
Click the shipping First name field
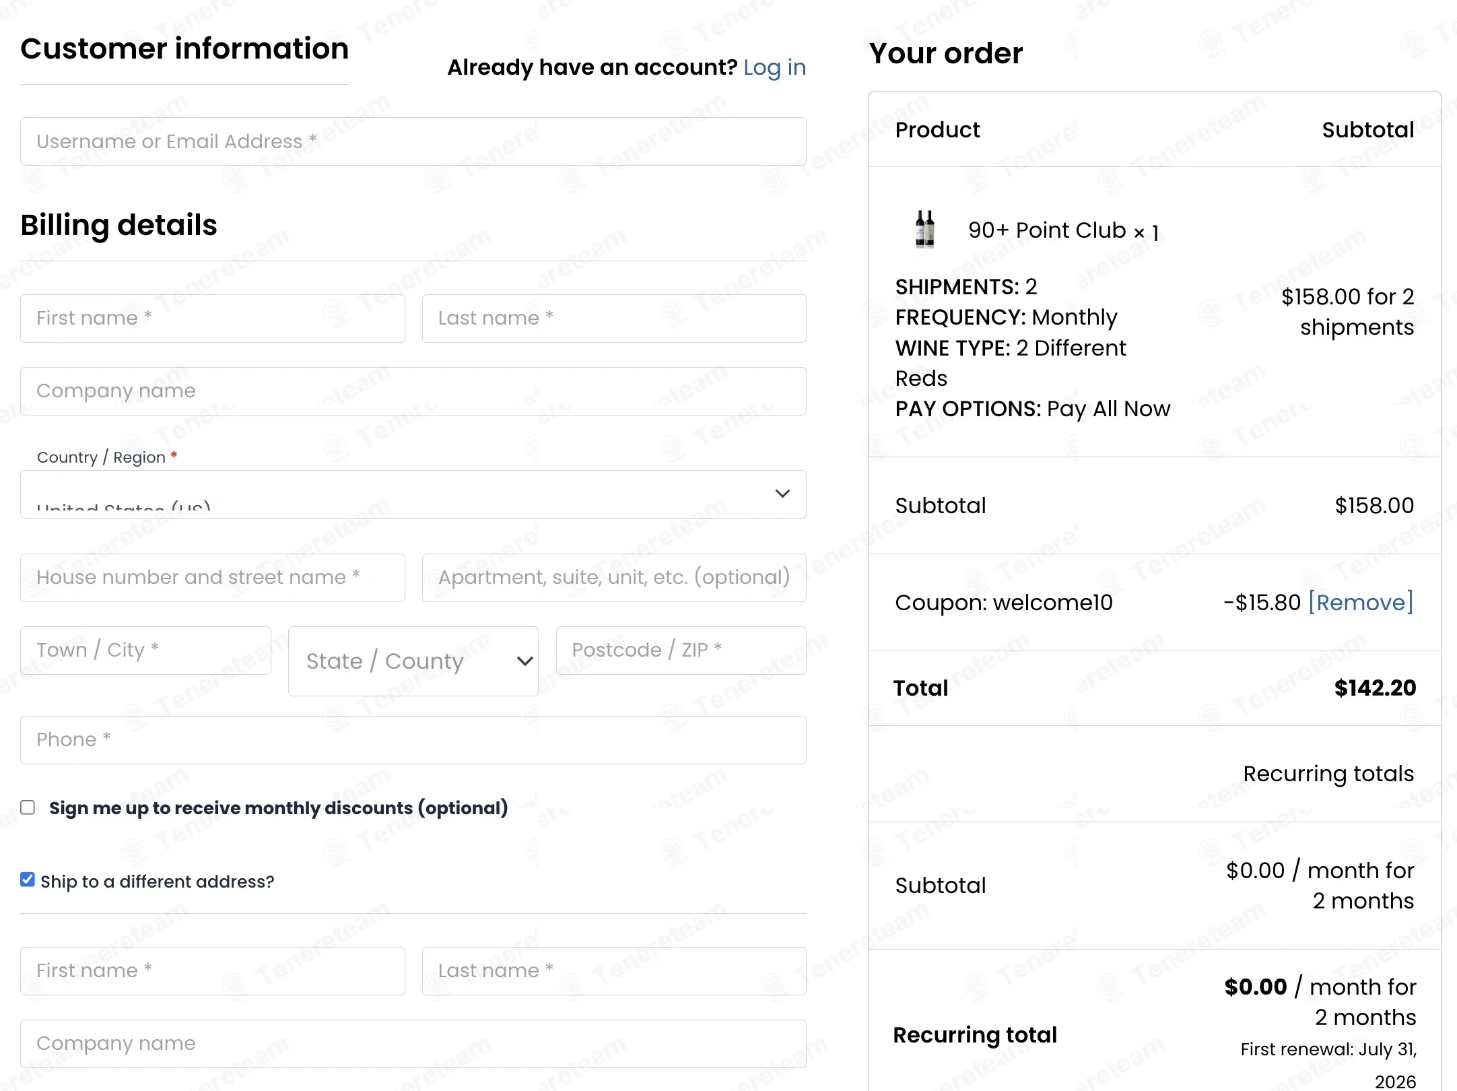pyautogui.click(x=212, y=970)
